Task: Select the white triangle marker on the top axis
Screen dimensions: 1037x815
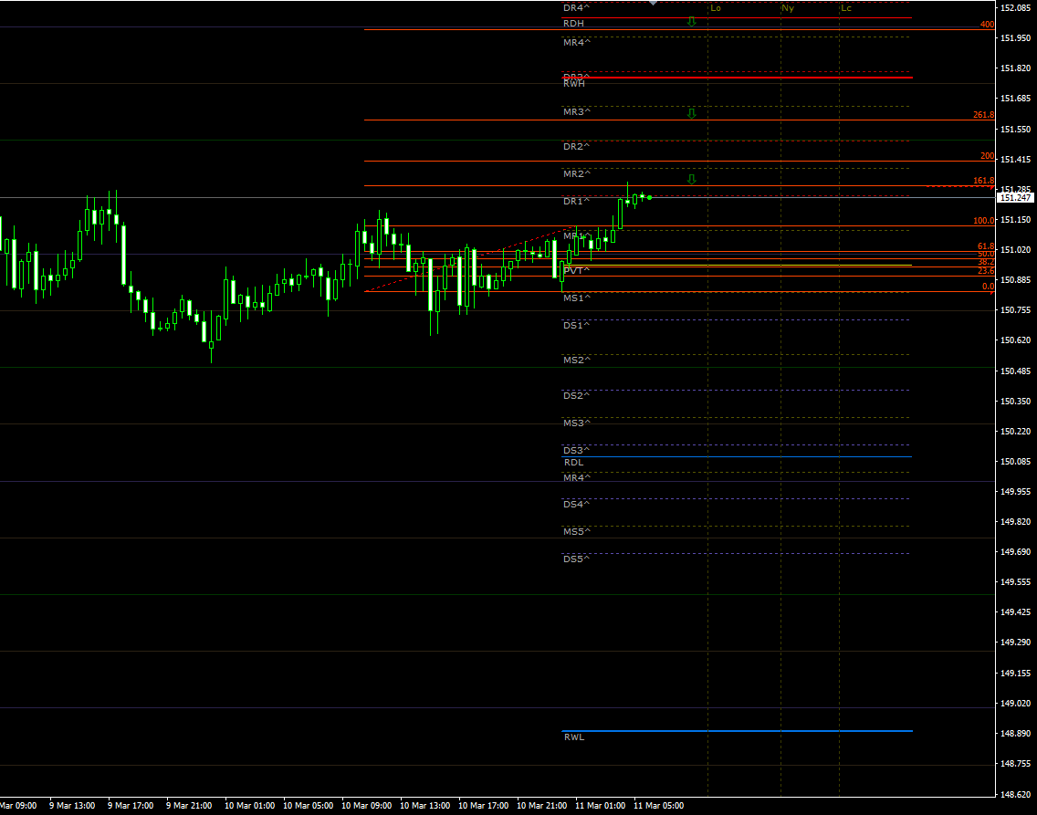Action: pyautogui.click(x=654, y=3)
